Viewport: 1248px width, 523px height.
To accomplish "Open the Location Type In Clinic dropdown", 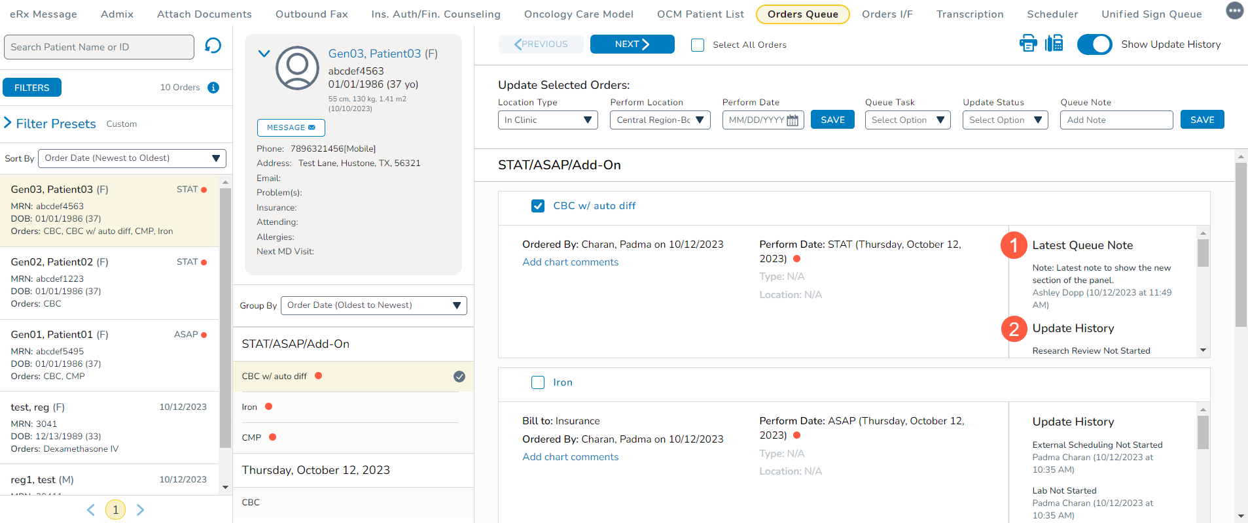I will tap(548, 120).
